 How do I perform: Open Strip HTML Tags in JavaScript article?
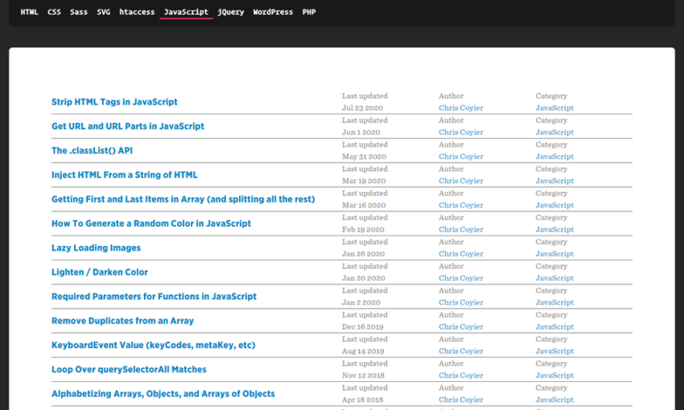[114, 102]
